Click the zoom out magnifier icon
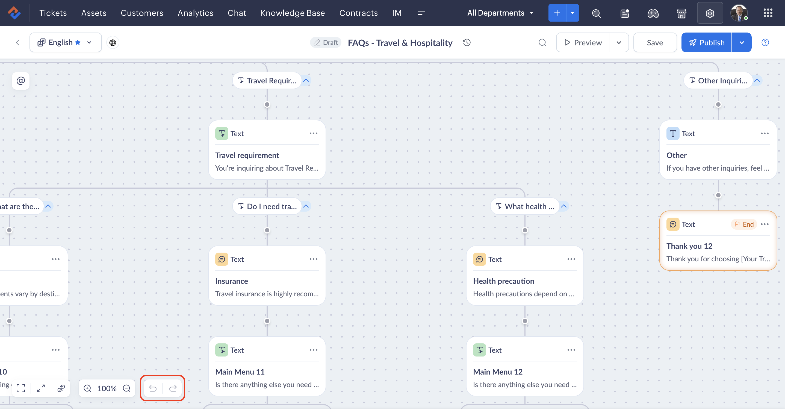 point(126,388)
